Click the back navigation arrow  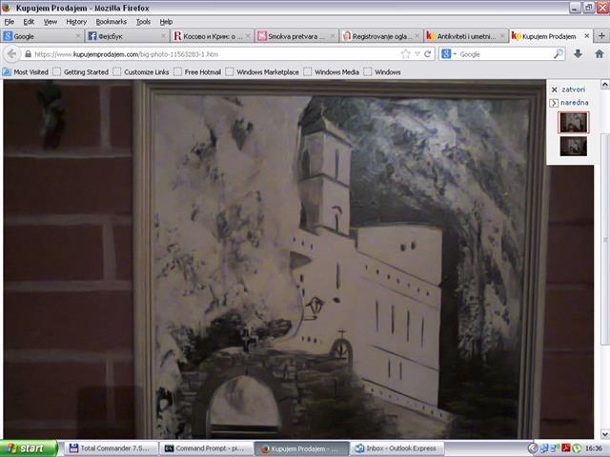11,54
